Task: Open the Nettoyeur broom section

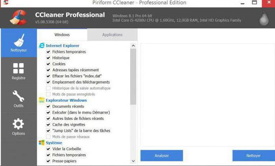Action: pyautogui.click(x=19, y=43)
